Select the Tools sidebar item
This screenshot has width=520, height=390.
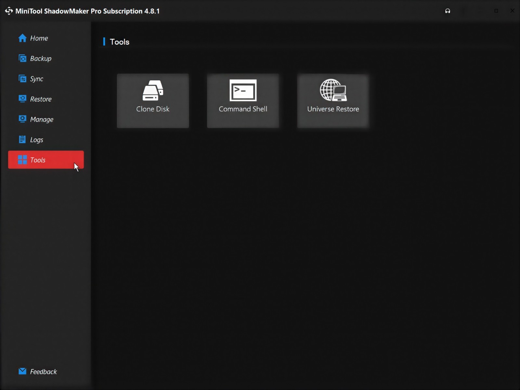coord(46,160)
